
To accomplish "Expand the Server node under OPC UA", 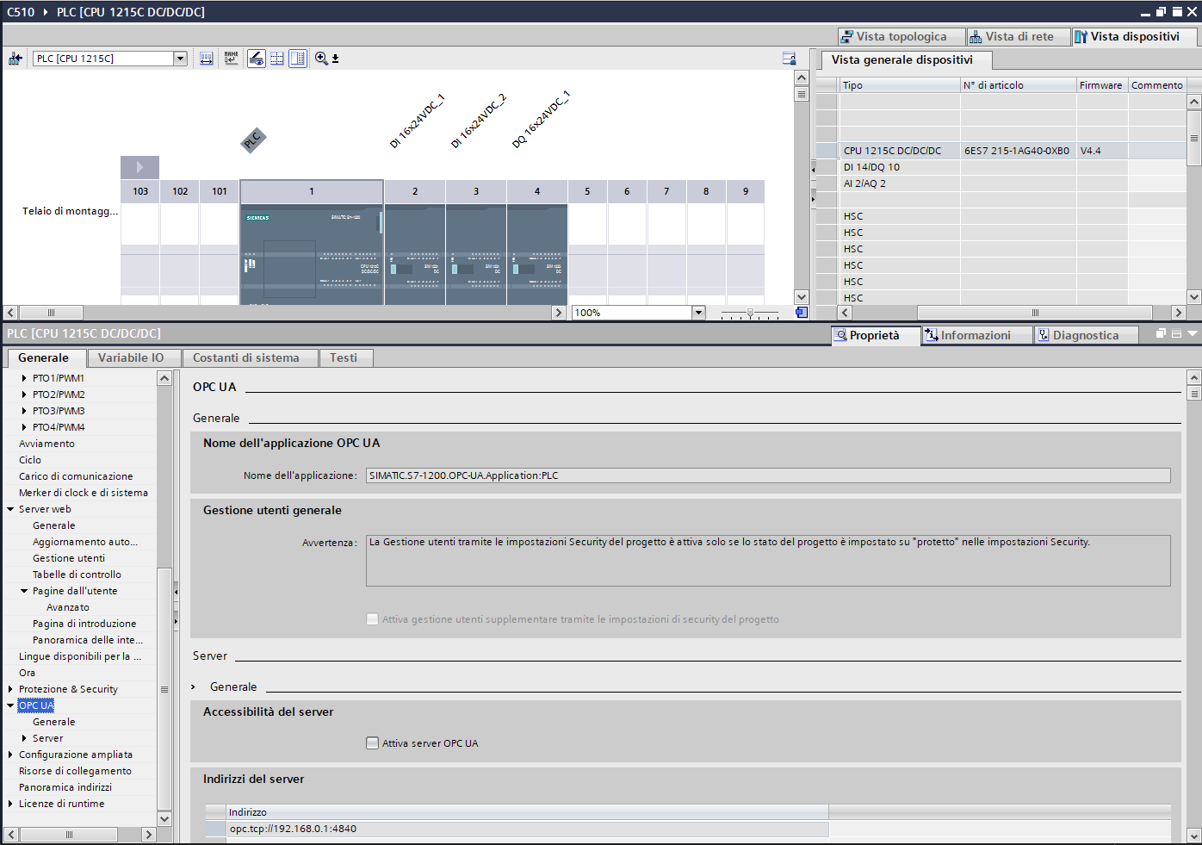I will click(24, 738).
